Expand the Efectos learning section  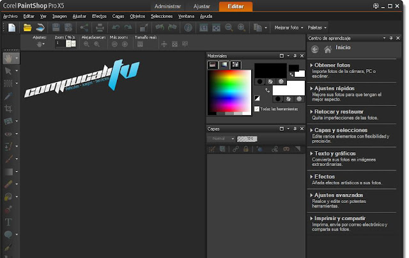pyautogui.click(x=311, y=177)
